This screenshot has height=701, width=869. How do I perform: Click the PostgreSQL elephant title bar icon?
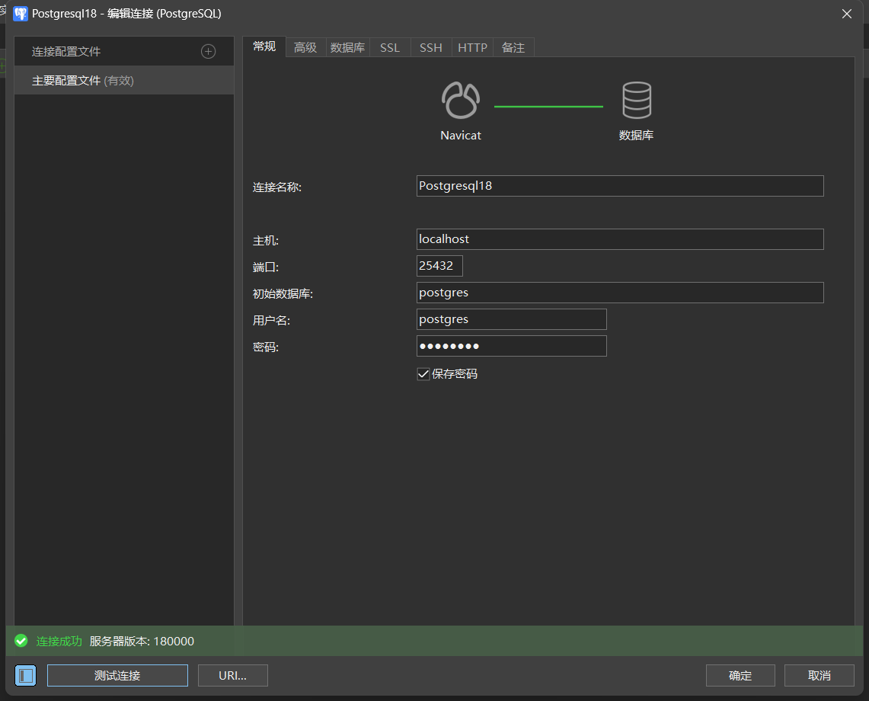[21, 14]
